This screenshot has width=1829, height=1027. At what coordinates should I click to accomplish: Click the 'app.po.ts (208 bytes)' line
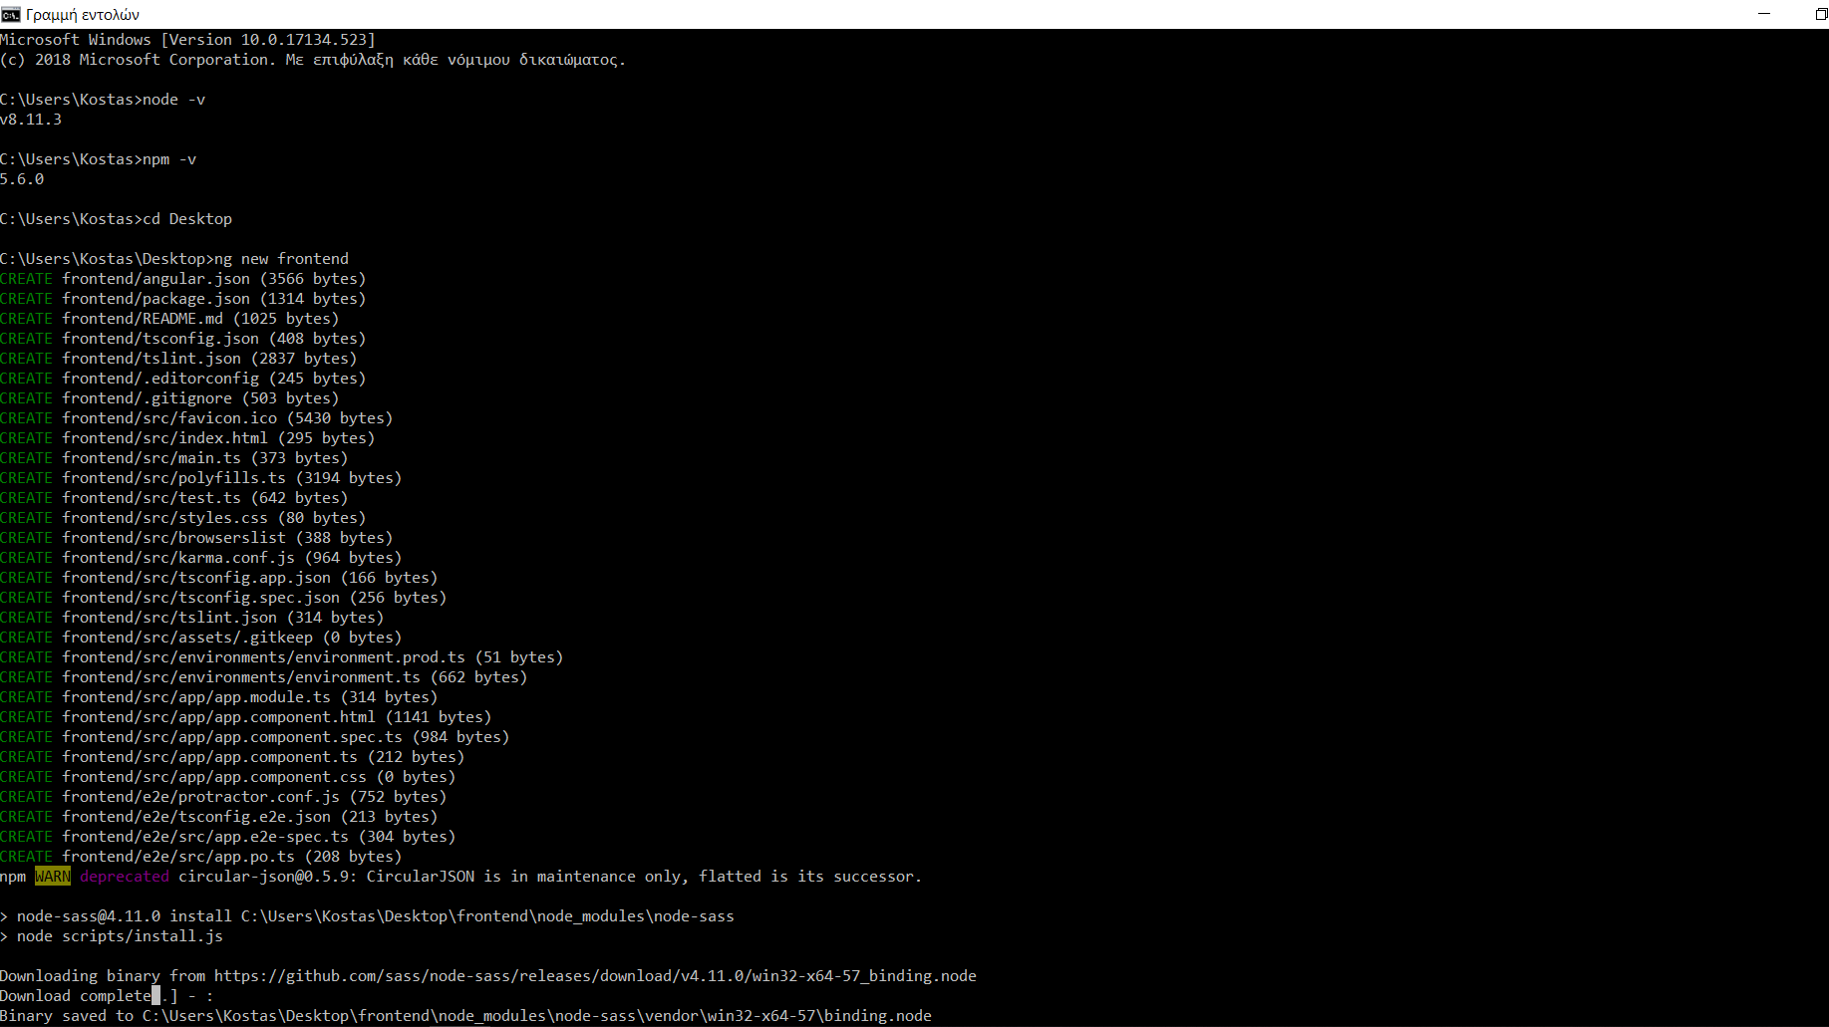[201, 857]
